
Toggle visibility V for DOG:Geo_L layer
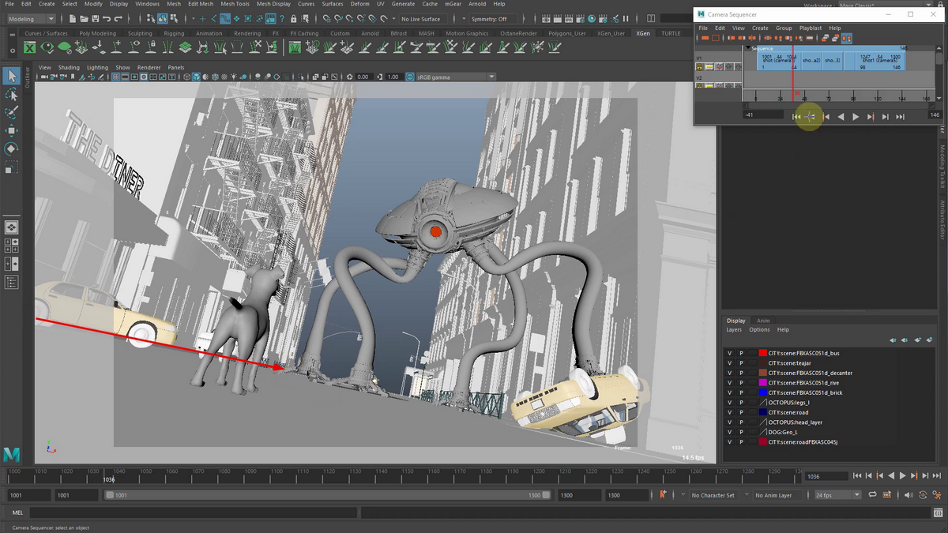pos(729,432)
